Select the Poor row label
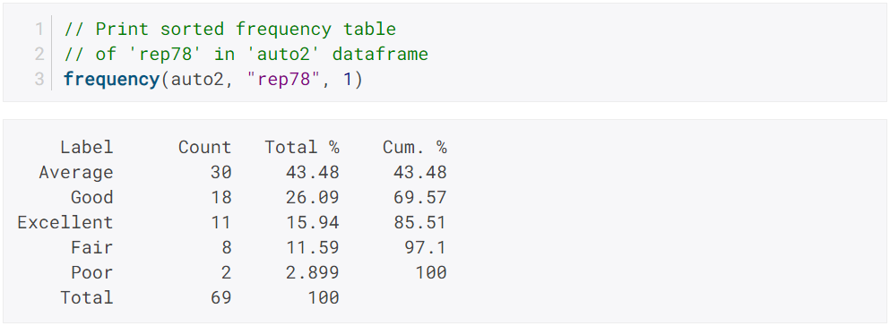The width and height of the screenshot is (890, 326). coord(92,272)
